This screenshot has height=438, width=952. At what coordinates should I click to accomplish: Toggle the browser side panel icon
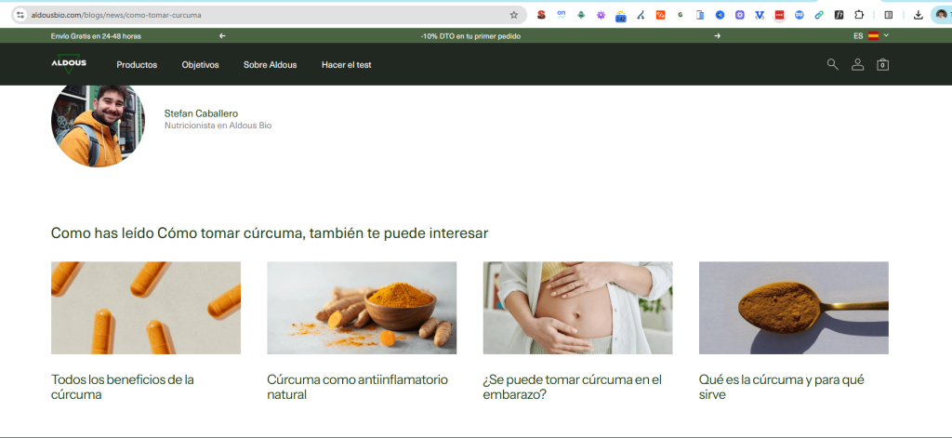coord(889,15)
